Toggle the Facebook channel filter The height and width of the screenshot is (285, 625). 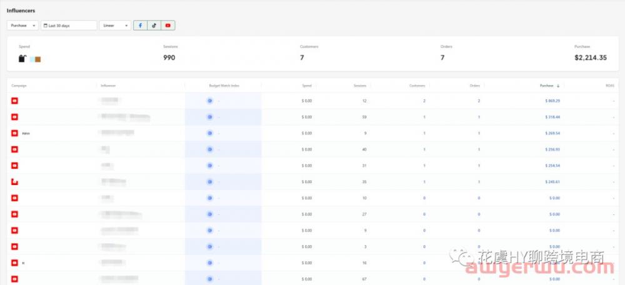tap(140, 26)
